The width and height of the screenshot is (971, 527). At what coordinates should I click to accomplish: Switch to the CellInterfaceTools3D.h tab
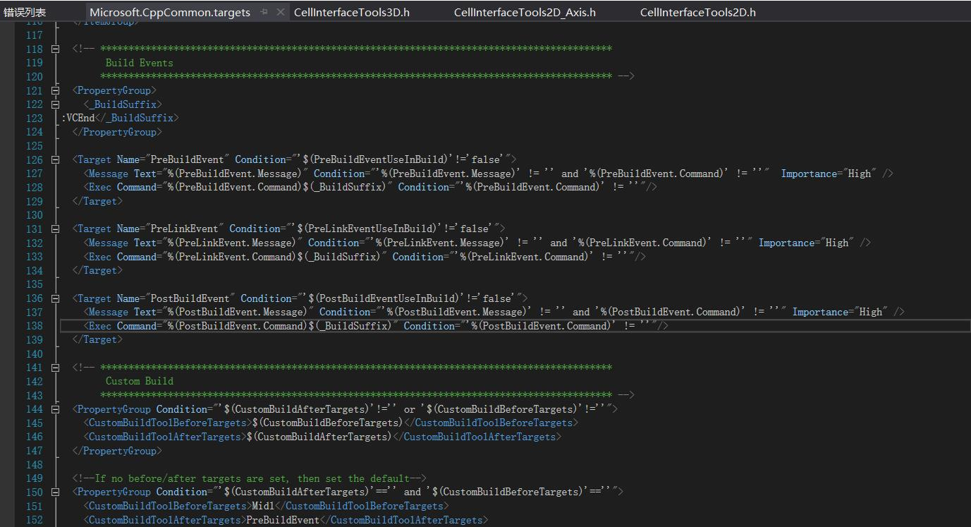point(351,11)
